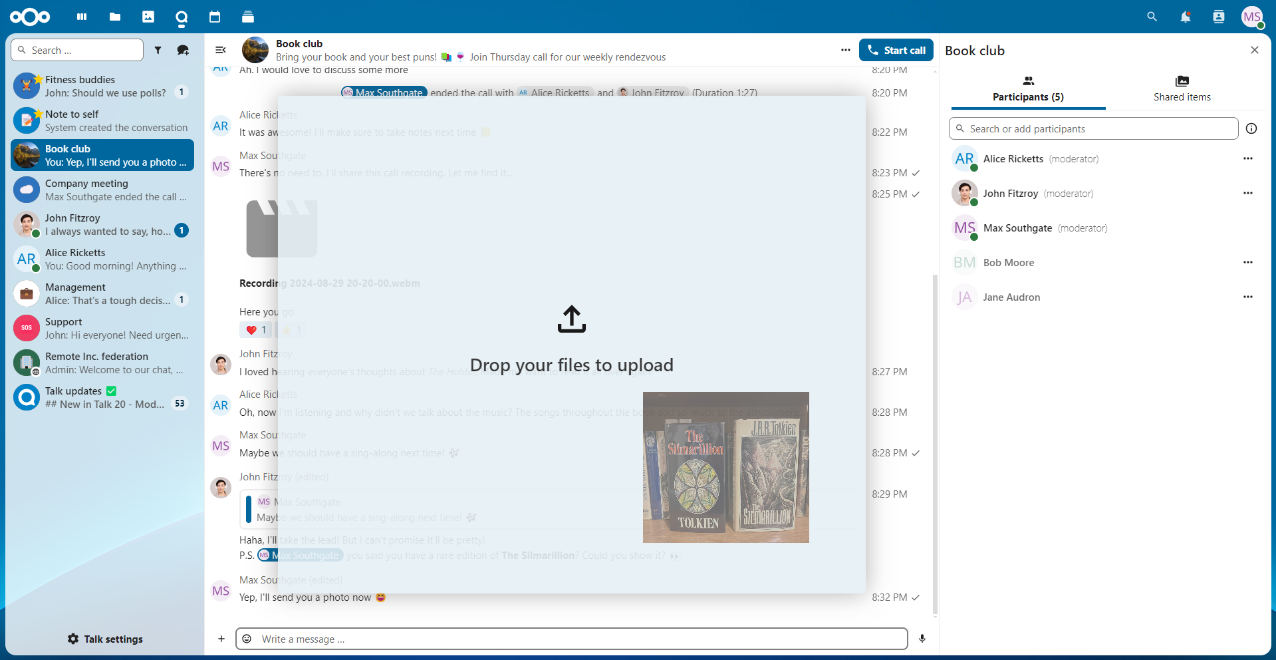Open Bob Moore participant options menu
The height and width of the screenshot is (660, 1276).
[1248, 262]
